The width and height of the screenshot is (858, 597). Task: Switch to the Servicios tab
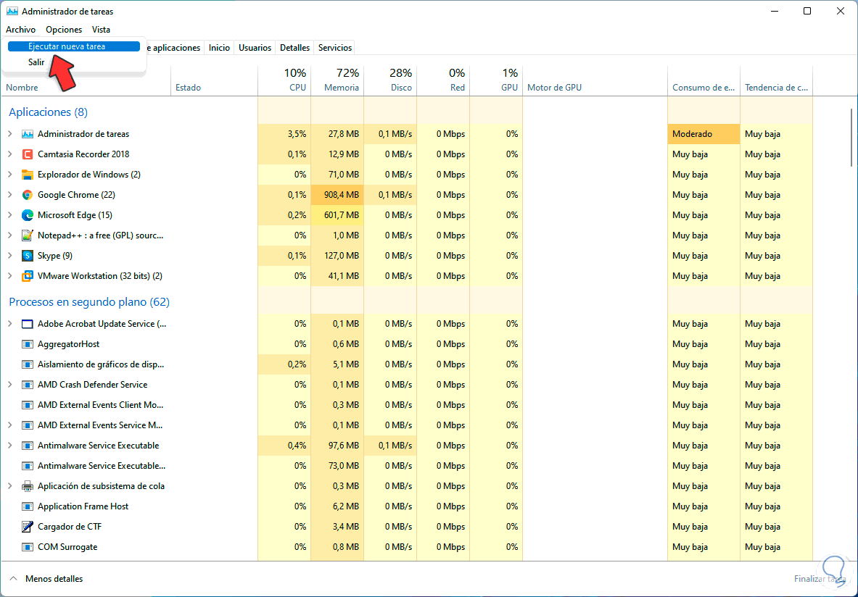335,48
